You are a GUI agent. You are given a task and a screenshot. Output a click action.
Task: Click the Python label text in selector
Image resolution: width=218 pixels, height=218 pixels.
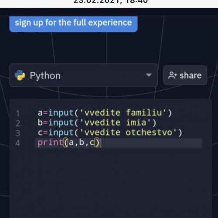coord(45,76)
